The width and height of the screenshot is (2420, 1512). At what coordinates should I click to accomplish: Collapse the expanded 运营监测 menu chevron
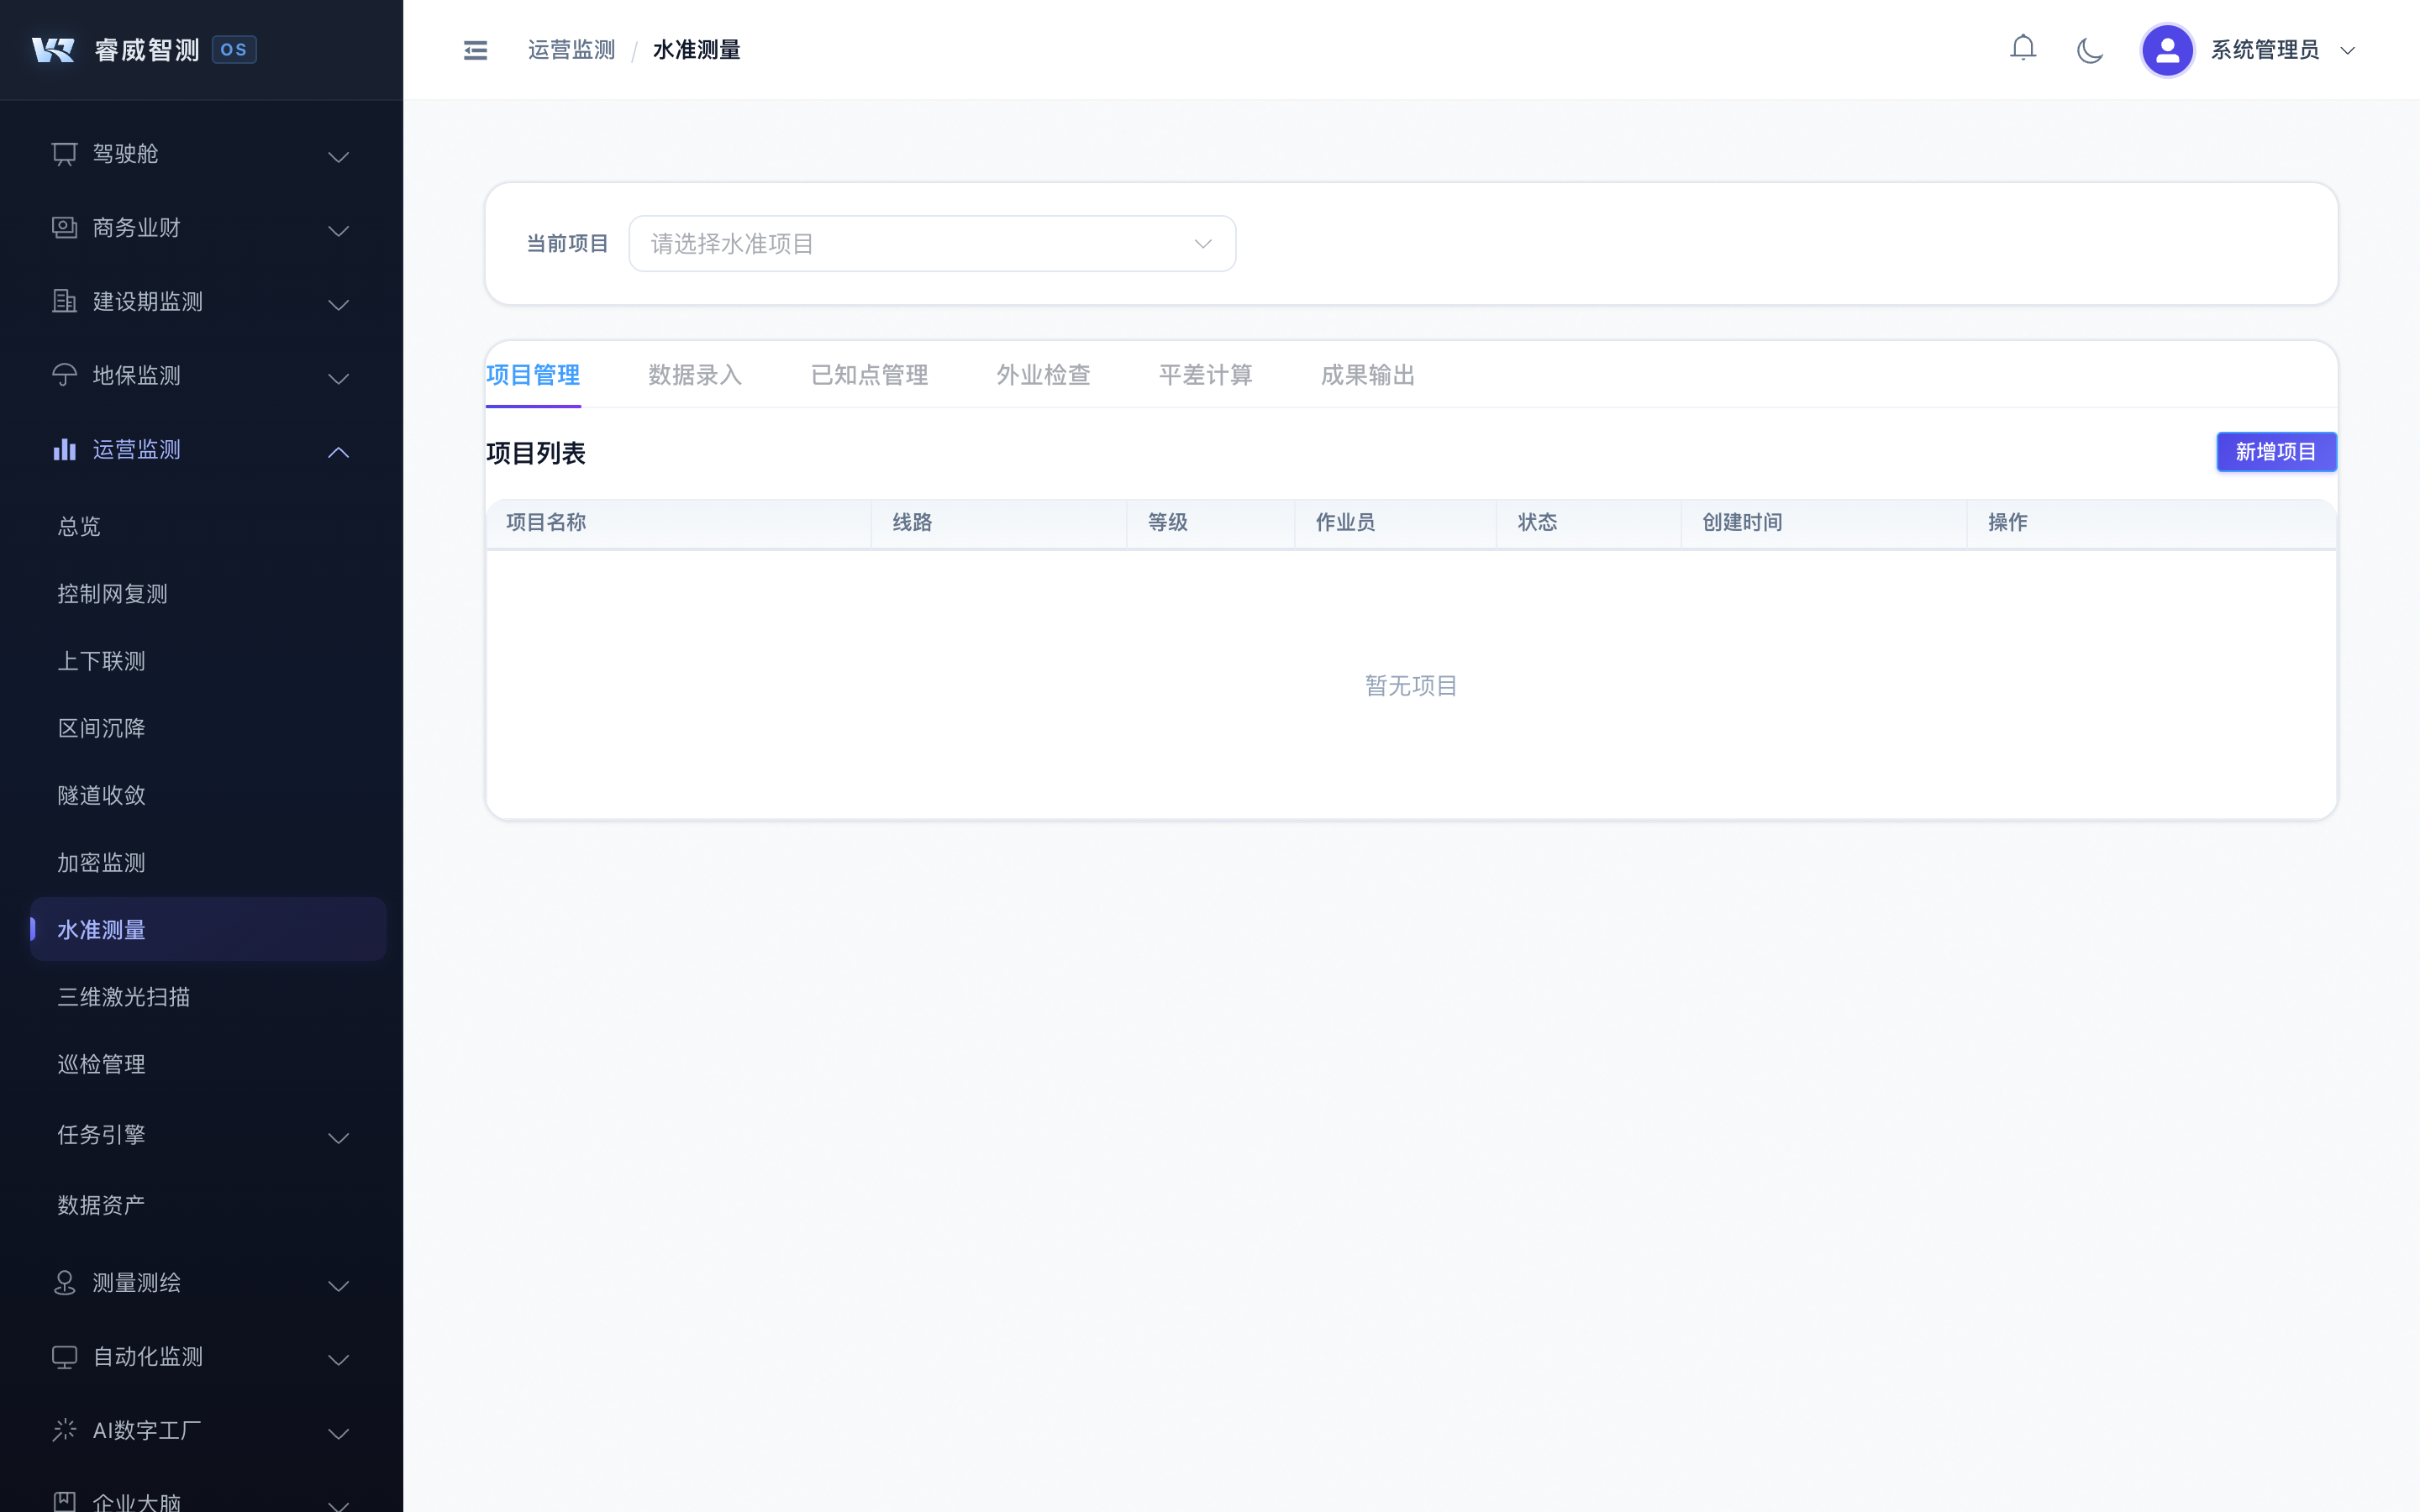click(338, 452)
